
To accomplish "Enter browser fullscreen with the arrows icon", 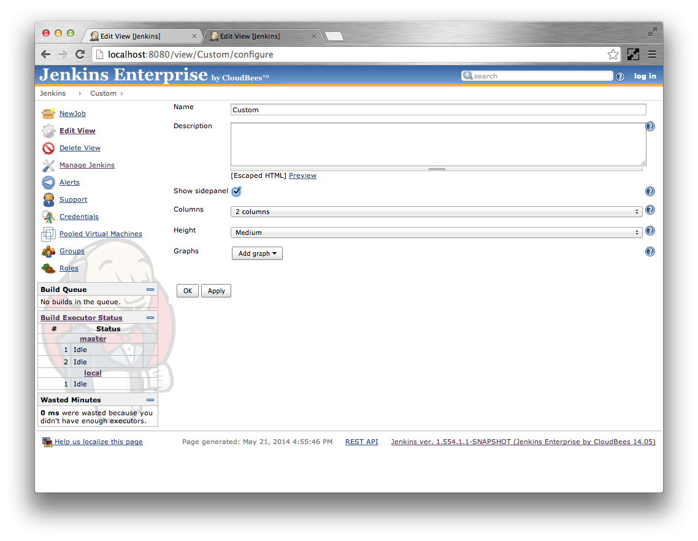I will (x=652, y=32).
